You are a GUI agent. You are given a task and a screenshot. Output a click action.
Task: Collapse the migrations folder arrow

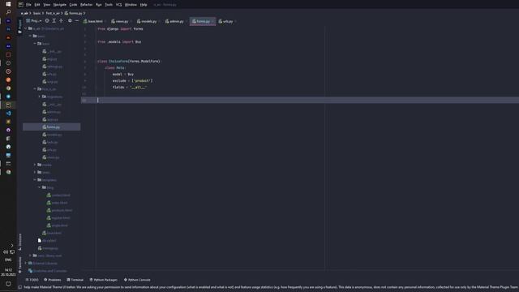tap(40, 97)
